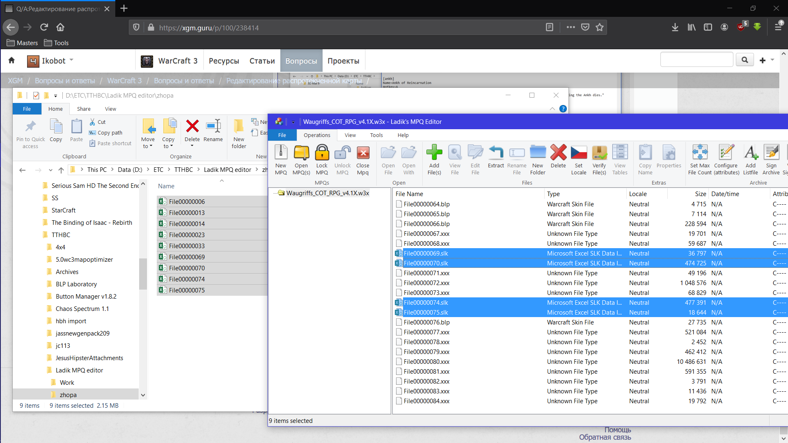Click Помощь footer link
The height and width of the screenshot is (443, 788).
tap(618, 430)
